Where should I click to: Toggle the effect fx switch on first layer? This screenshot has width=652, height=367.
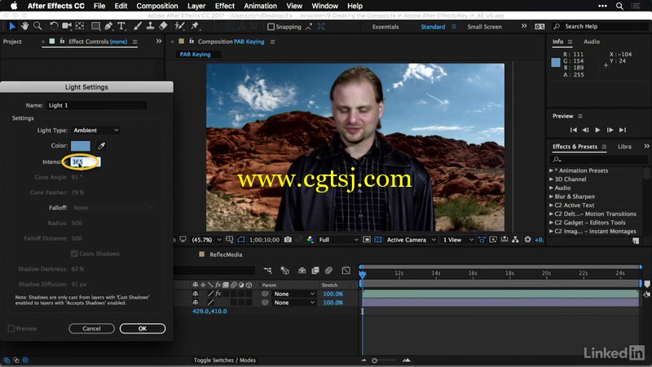tap(218, 294)
